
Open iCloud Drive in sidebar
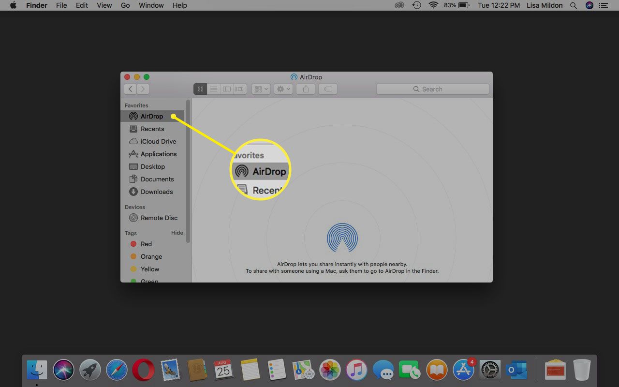[152, 141]
